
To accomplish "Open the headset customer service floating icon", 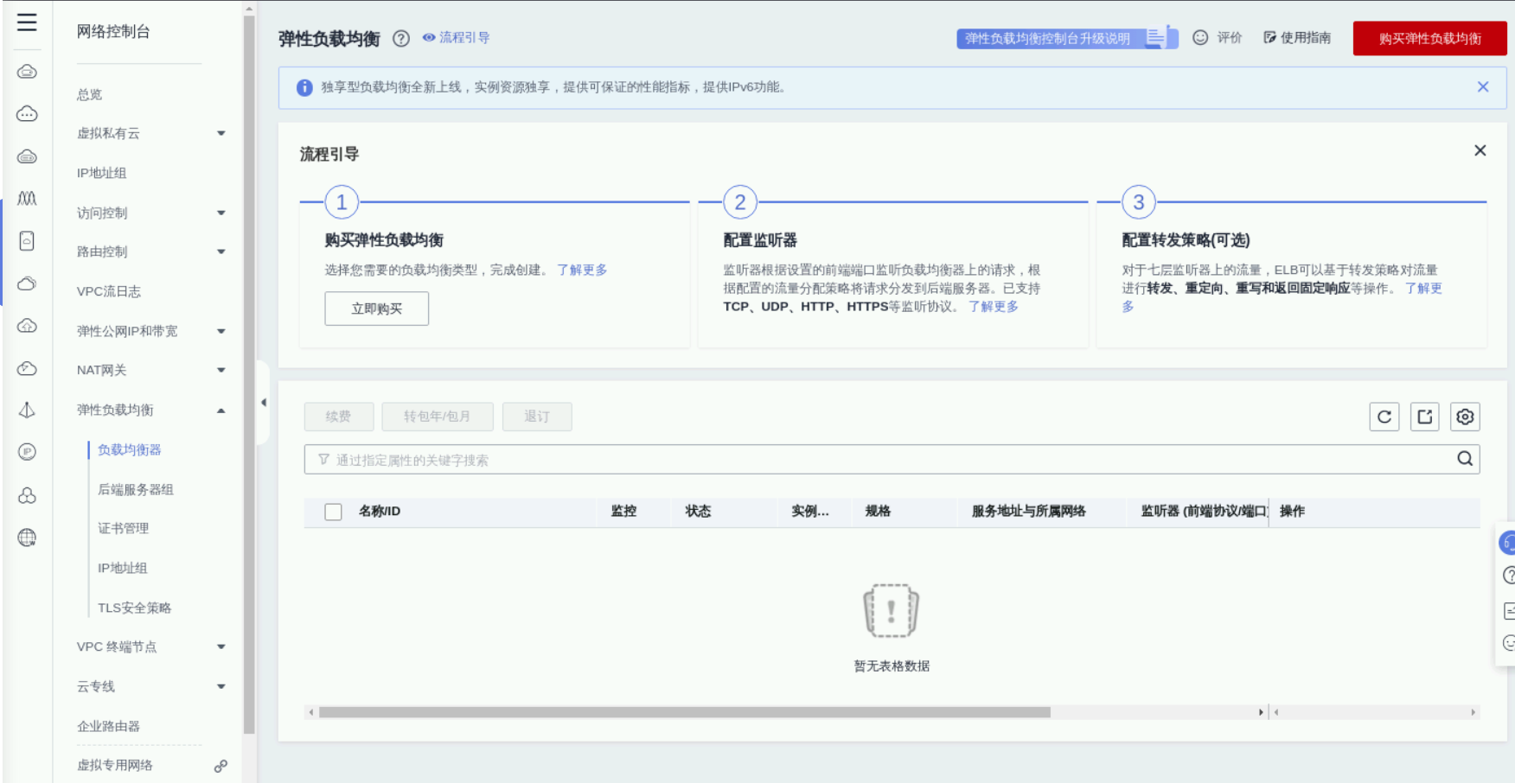I will 1509,543.
